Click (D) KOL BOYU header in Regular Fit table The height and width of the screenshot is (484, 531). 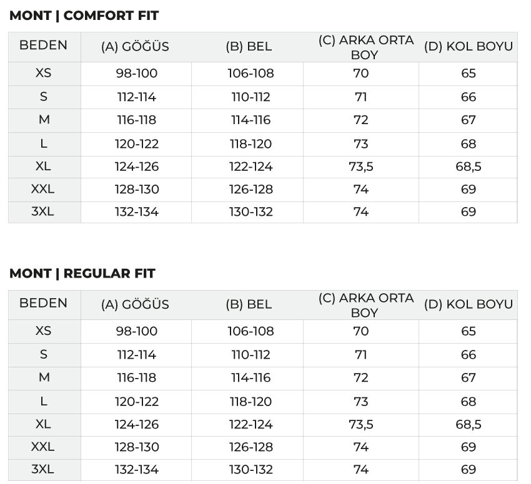(x=469, y=304)
